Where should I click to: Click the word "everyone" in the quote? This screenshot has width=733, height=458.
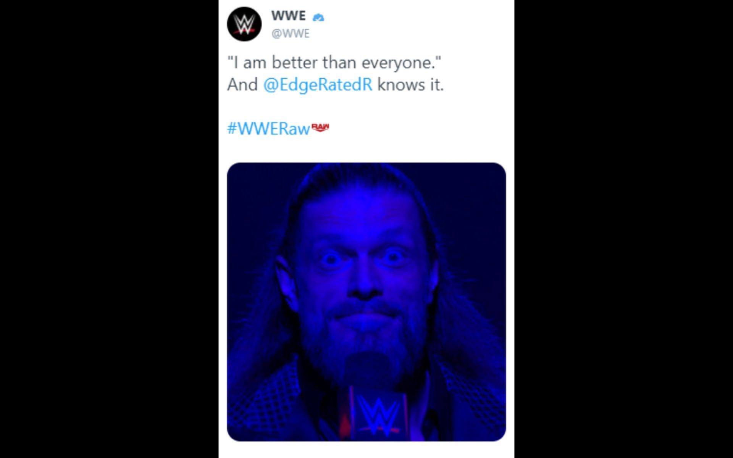pos(398,63)
